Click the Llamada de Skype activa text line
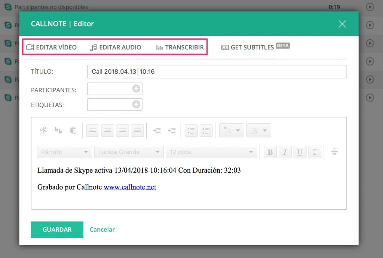 coord(139,170)
